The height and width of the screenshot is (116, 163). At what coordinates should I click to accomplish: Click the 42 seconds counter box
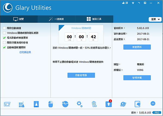pos(93,37)
